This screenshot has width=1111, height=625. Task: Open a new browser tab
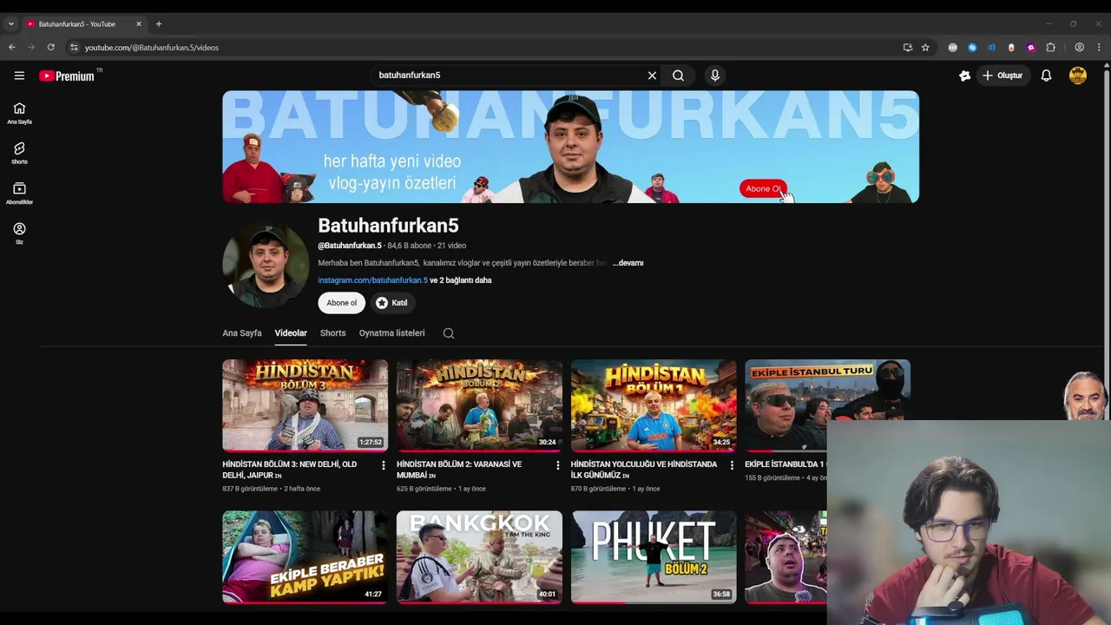159,24
